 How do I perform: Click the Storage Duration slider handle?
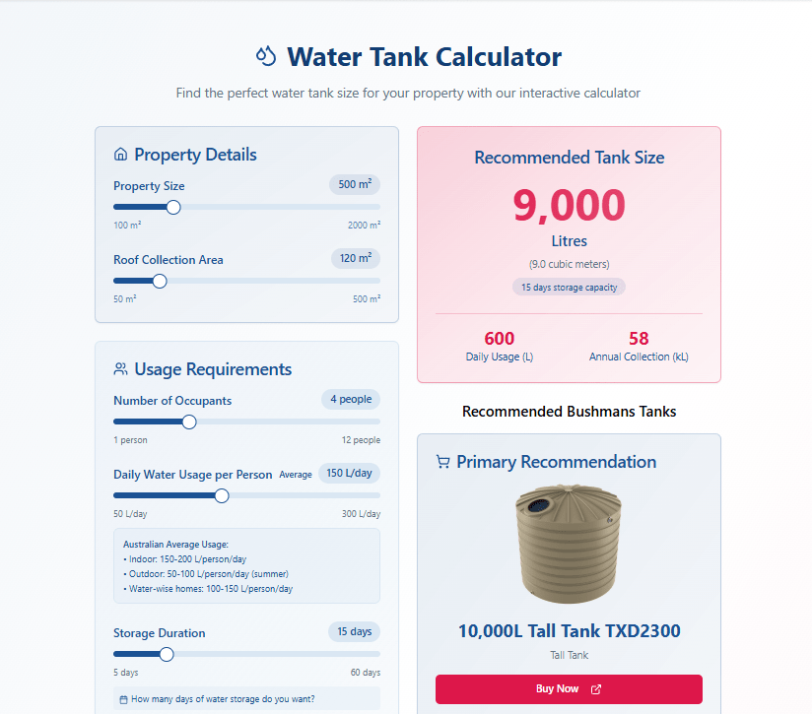pos(167,653)
